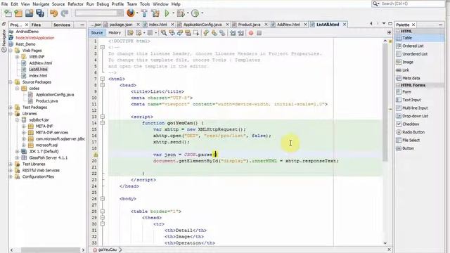This screenshot has height=253, width=450.
Task: Click the New Project toolbar icon
Action: (18, 13)
